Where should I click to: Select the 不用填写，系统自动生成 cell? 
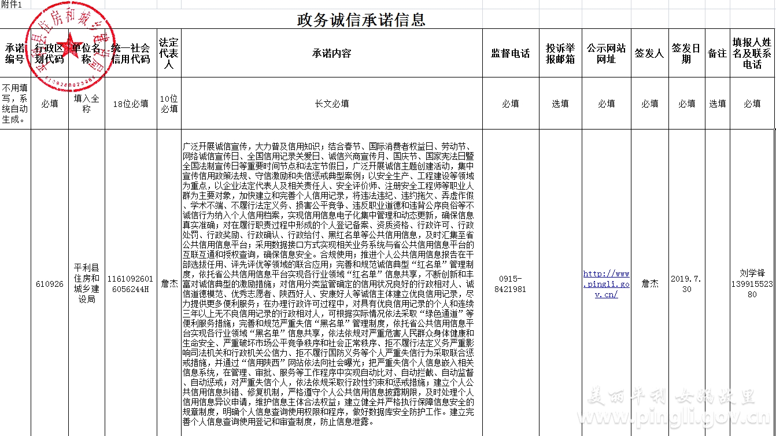15,104
